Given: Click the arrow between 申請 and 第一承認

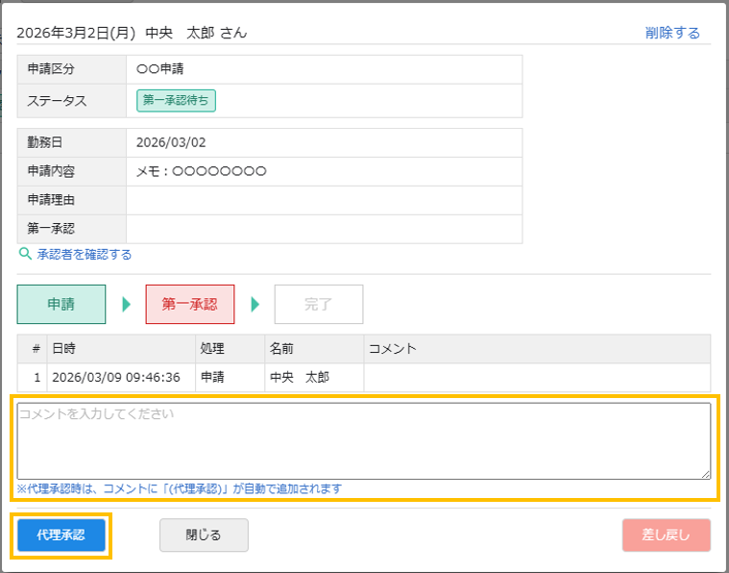Looking at the screenshot, I should [x=126, y=305].
